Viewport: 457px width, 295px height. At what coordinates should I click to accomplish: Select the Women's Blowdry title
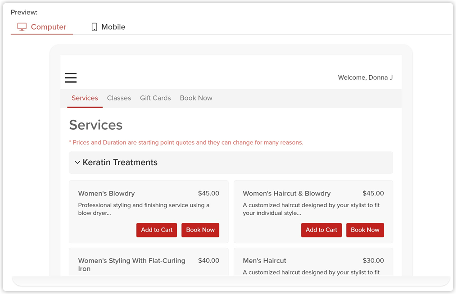click(106, 194)
